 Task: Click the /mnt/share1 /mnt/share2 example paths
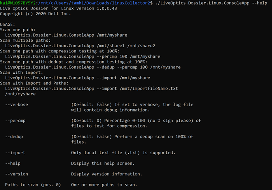point(126,46)
